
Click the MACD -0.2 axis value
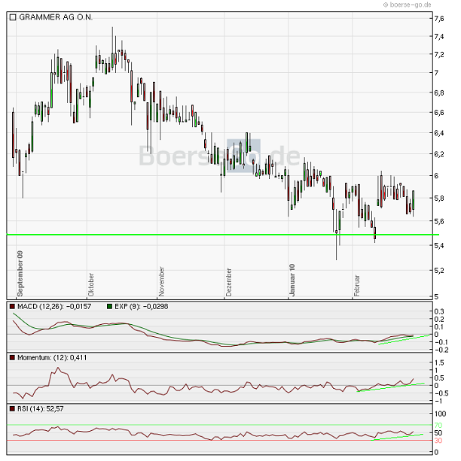(x=441, y=350)
